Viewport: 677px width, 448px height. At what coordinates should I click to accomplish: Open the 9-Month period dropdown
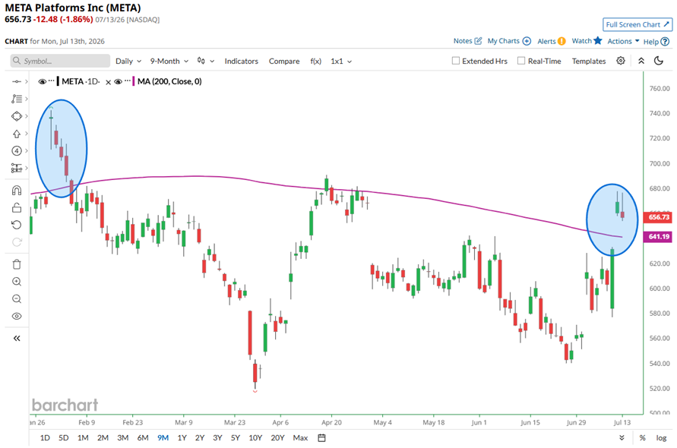tap(169, 62)
